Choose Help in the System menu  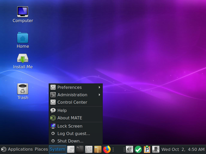point(75,111)
